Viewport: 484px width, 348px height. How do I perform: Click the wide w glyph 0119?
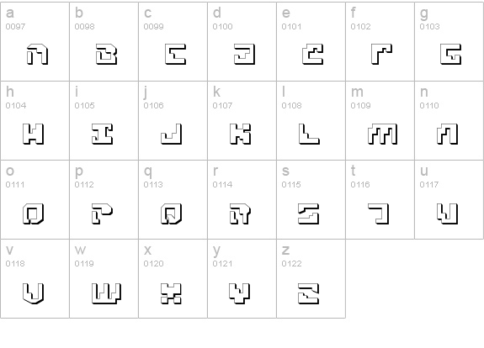[x=107, y=293]
